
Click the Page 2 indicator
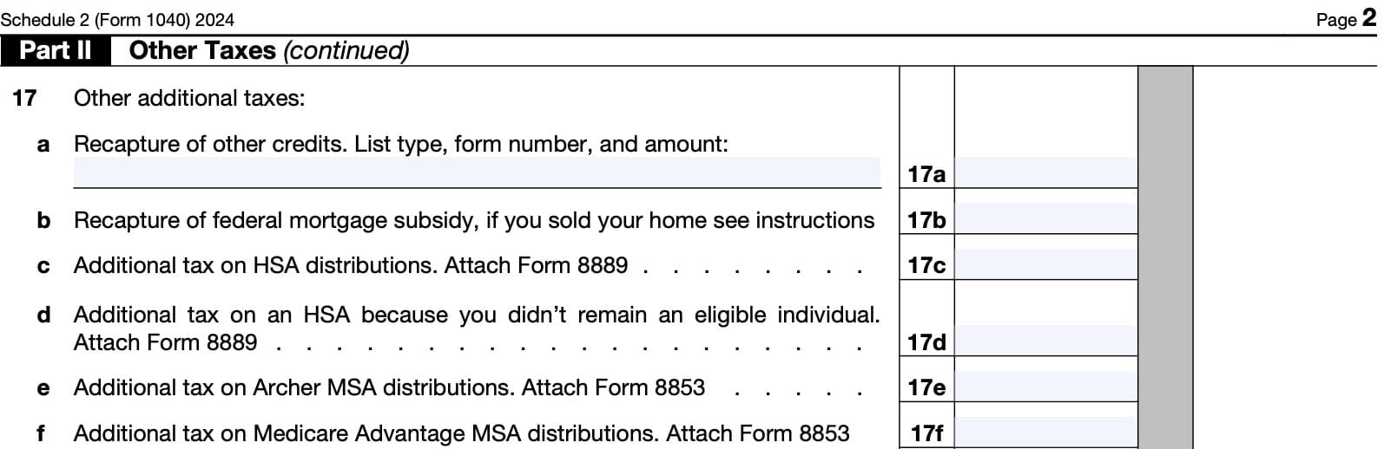tap(1346, 19)
